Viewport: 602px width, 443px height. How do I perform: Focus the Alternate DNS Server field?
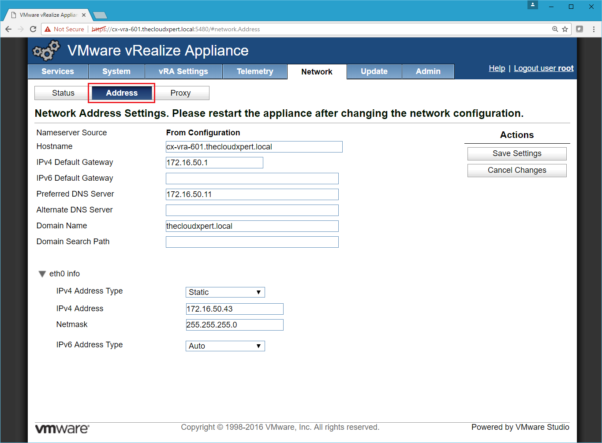[252, 210]
